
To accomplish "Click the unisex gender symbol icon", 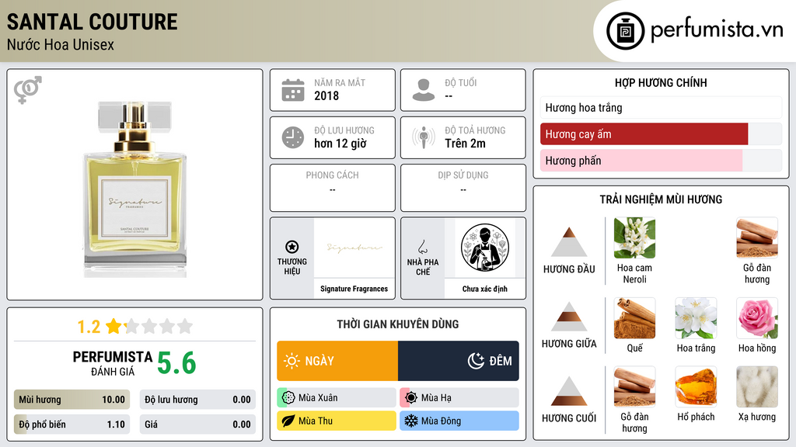I will pyautogui.click(x=27, y=90).
